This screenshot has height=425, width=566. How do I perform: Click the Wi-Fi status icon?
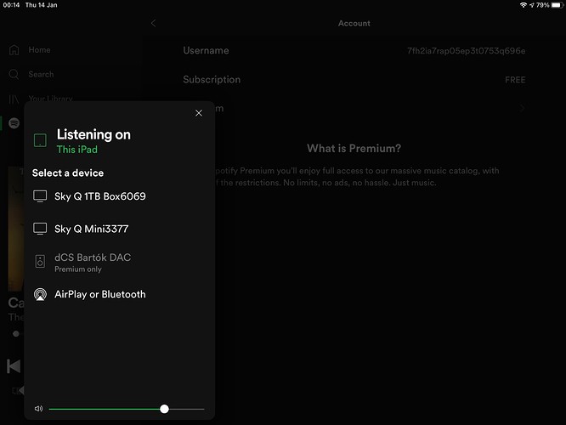tap(523, 5)
